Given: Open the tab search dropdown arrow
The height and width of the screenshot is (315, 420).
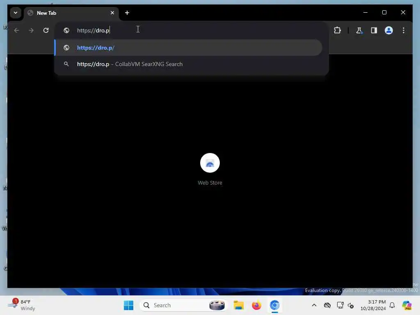Looking at the screenshot, I should coord(16,13).
